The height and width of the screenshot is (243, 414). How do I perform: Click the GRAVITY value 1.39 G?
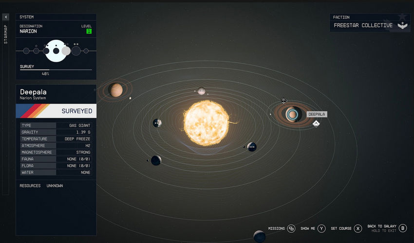click(x=83, y=132)
